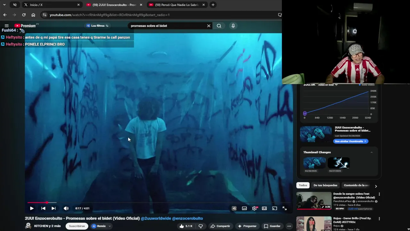Screen dimensions: 410x231
Task: Like the video with 5.1 K likes
Action: coord(186,226)
